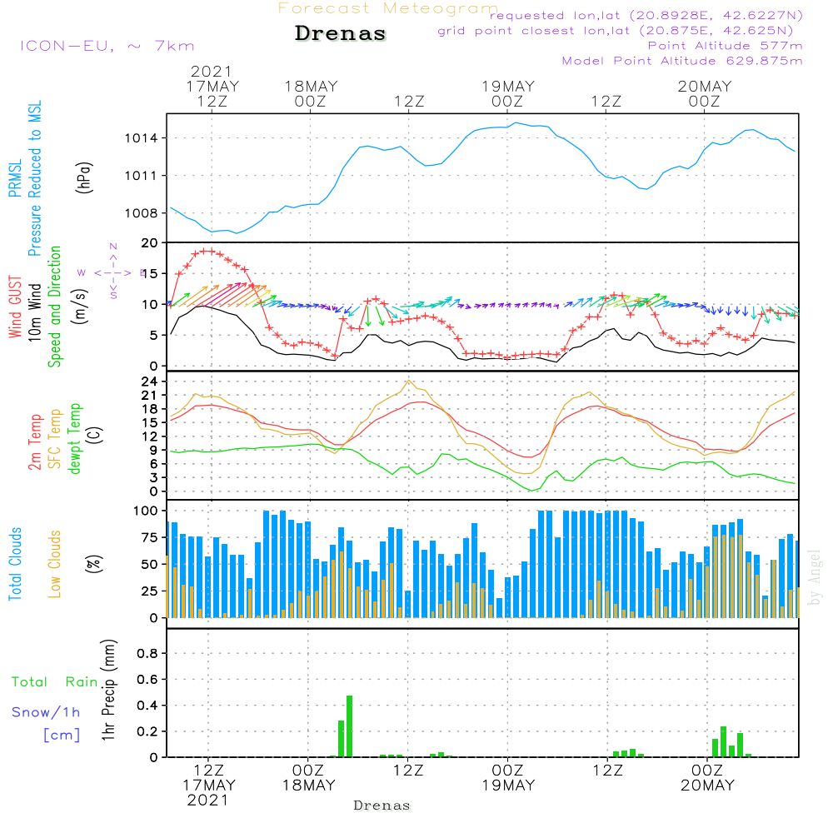Image resolution: width=833 pixels, height=833 pixels.
Task: Click the '(C)' temperature unit label
Action: pyautogui.click(x=95, y=435)
